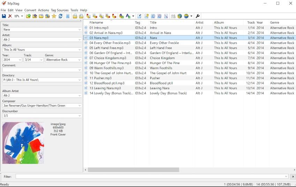Screen dimensions: 296x187
Task: Expand the Filter dropdown at bottom
Action: [286, 177]
